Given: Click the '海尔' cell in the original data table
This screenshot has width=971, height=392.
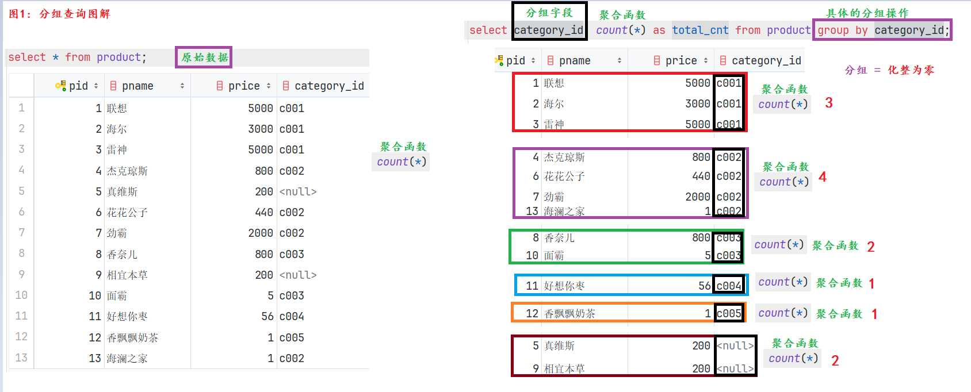Looking at the screenshot, I should 117,129.
